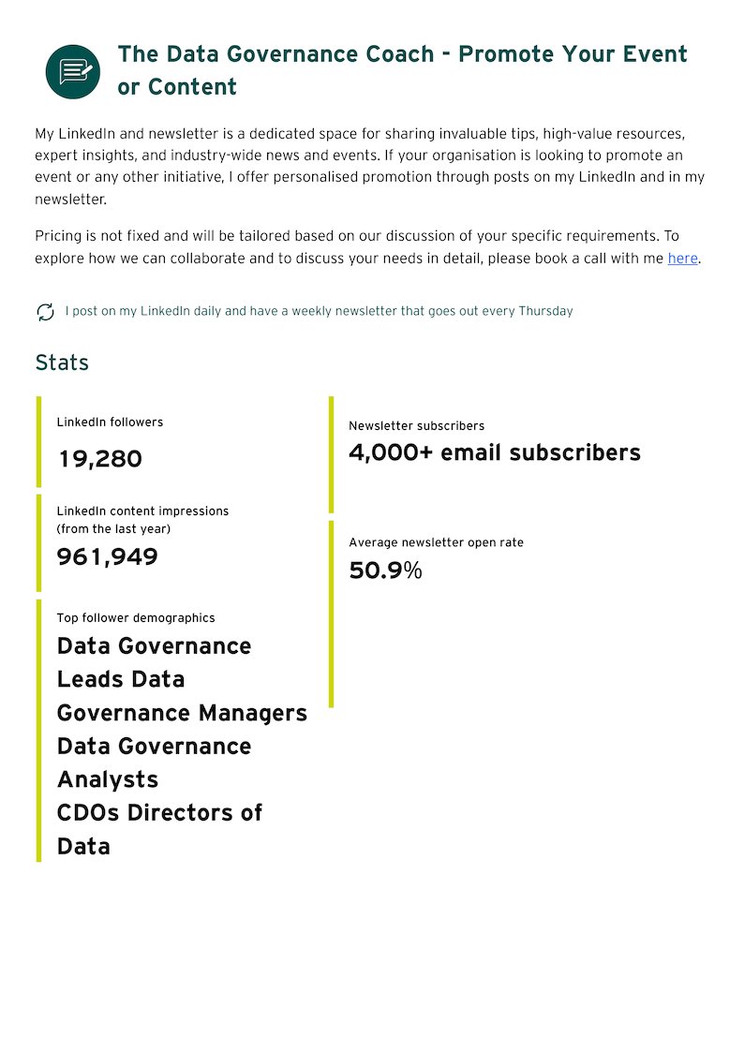This screenshot has width=744, height=1052.
Task: Click 'Average newsletter open rate' label
Action: [436, 542]
